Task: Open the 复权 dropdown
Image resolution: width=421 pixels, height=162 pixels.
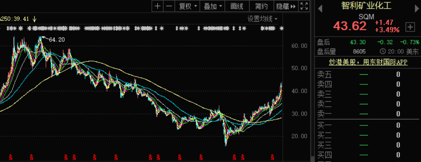Action: coord(187,6)
